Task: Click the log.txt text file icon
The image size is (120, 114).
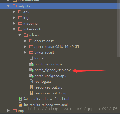Action: [31, 58]
